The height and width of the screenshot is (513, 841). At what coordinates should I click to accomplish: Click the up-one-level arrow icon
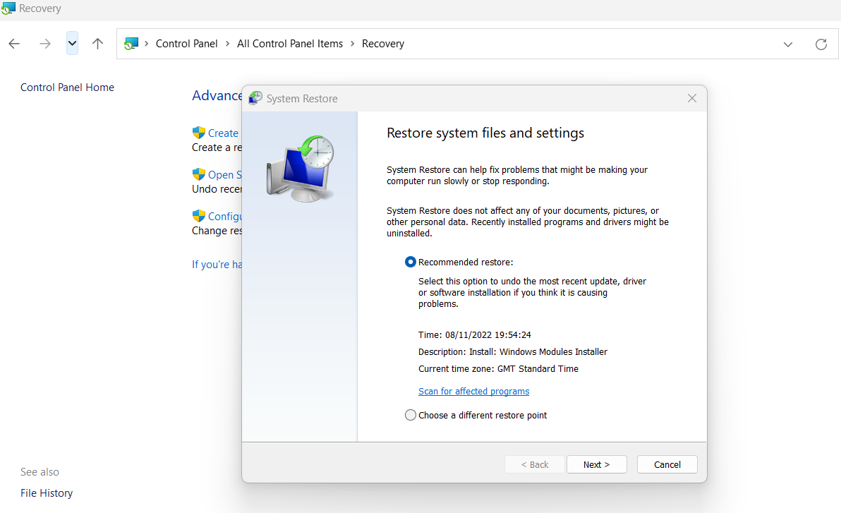pos(98,44)
